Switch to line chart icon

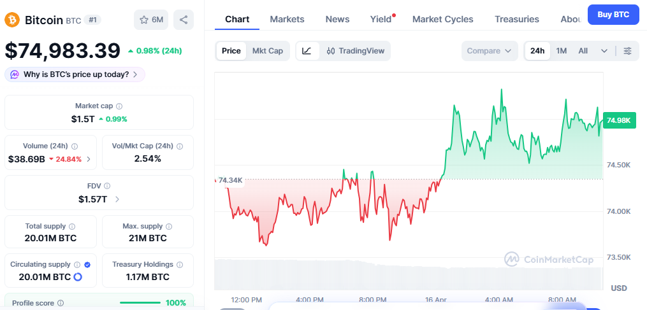(x=307, y=51)
